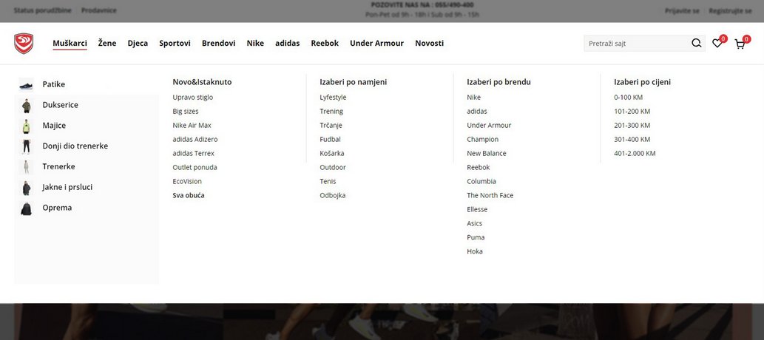Open the Status porudžbine link
Screen dimensions: 764x340
click(x=42, y=10)
